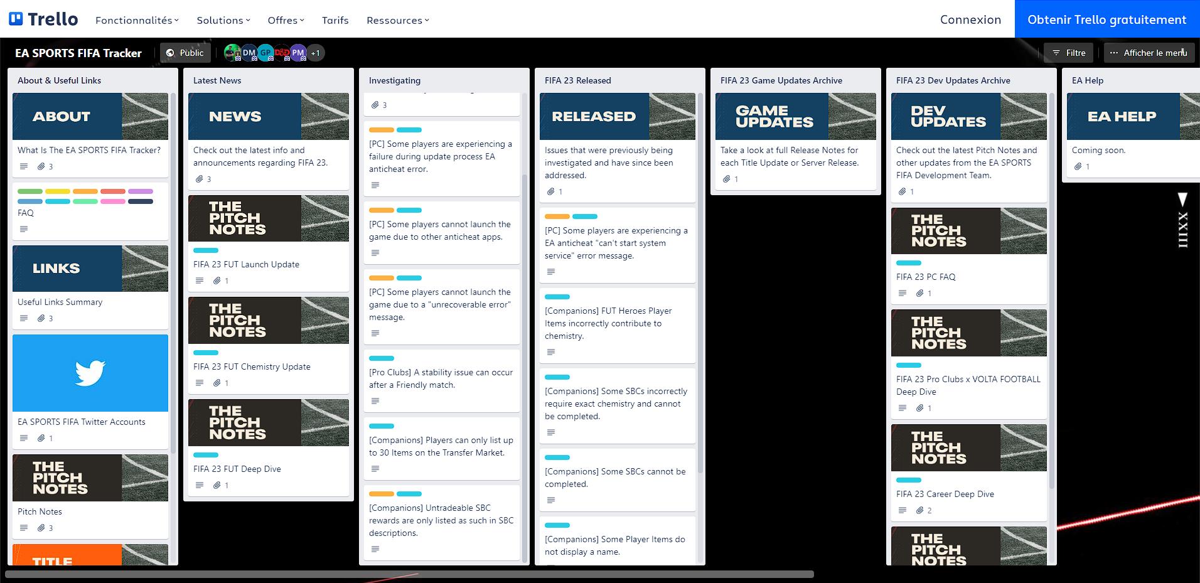Select the Tarifs menu item

tap(335, 20)
